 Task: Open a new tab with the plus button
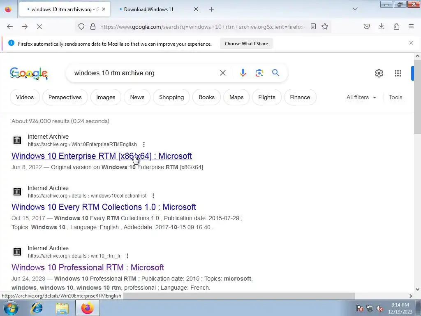(212, 9)
